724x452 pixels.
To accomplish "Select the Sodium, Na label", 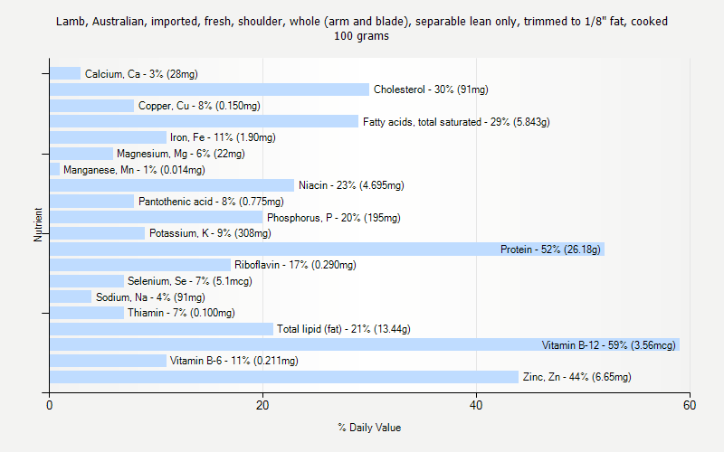I will pyautogui.click(x=150, y=297).
